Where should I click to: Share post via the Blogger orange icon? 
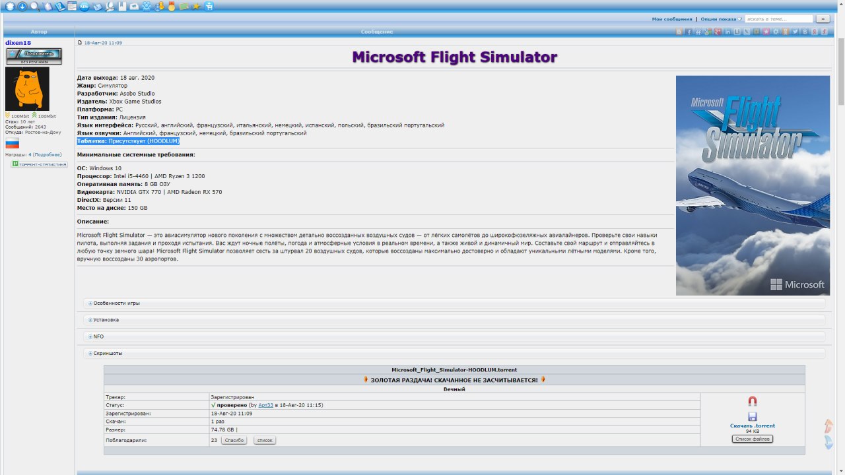679,32
